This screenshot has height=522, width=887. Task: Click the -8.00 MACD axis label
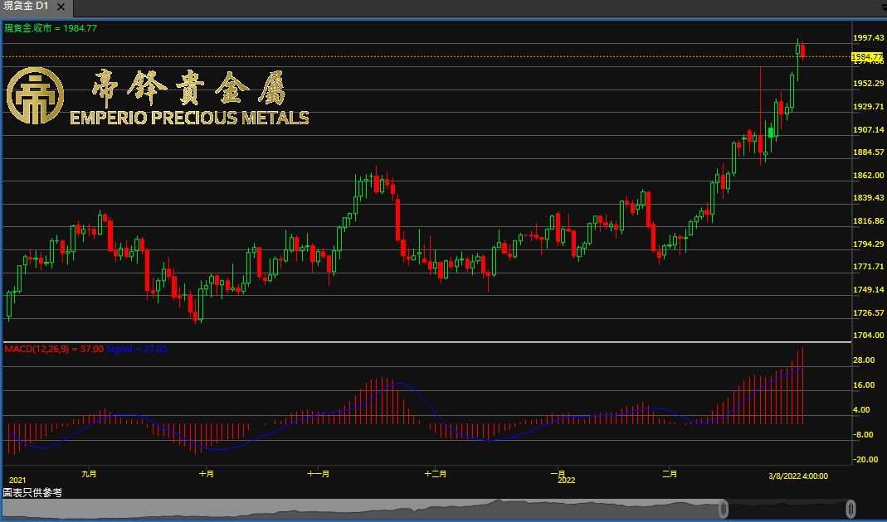(862, 435)
